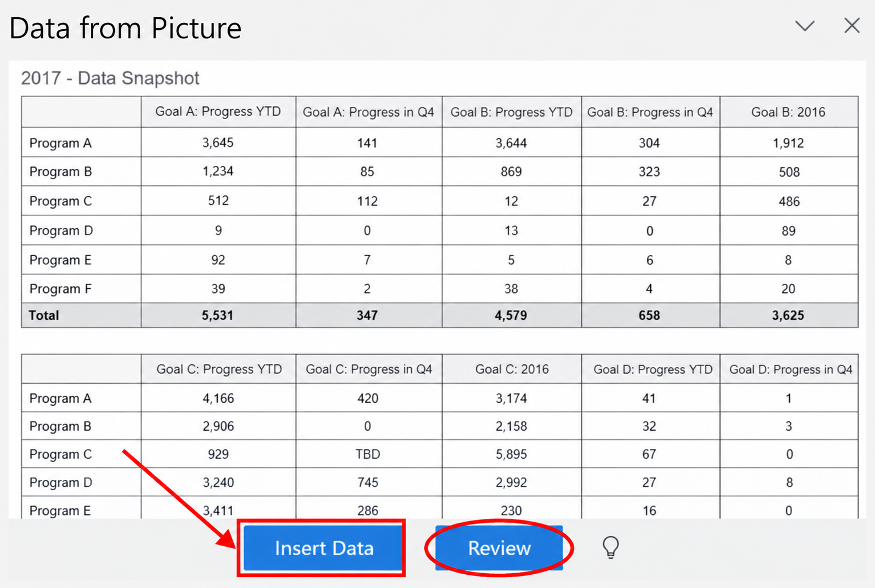
Task: Open the Review button
Action: tap(499, 548)
